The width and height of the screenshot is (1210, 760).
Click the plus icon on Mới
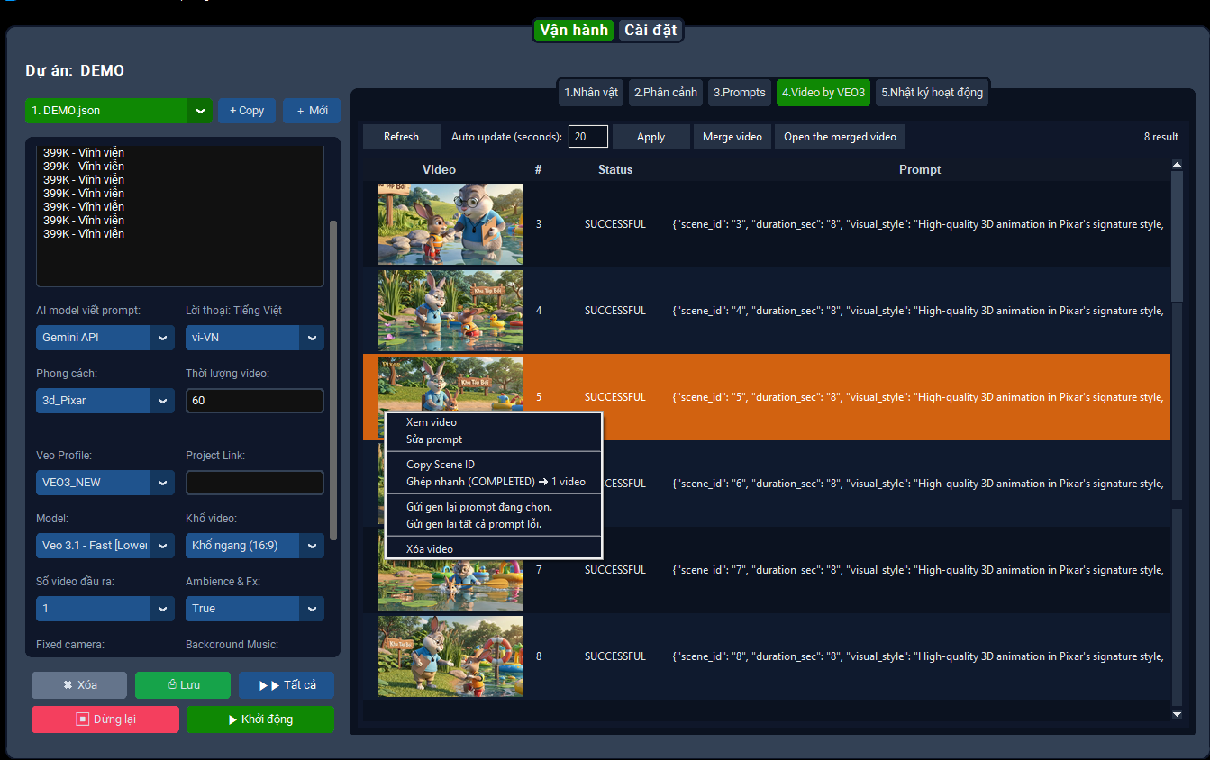pos(299,111)
